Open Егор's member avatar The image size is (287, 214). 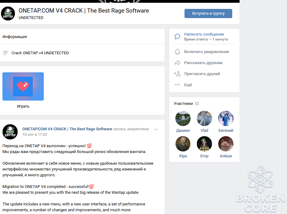[204, 144]
